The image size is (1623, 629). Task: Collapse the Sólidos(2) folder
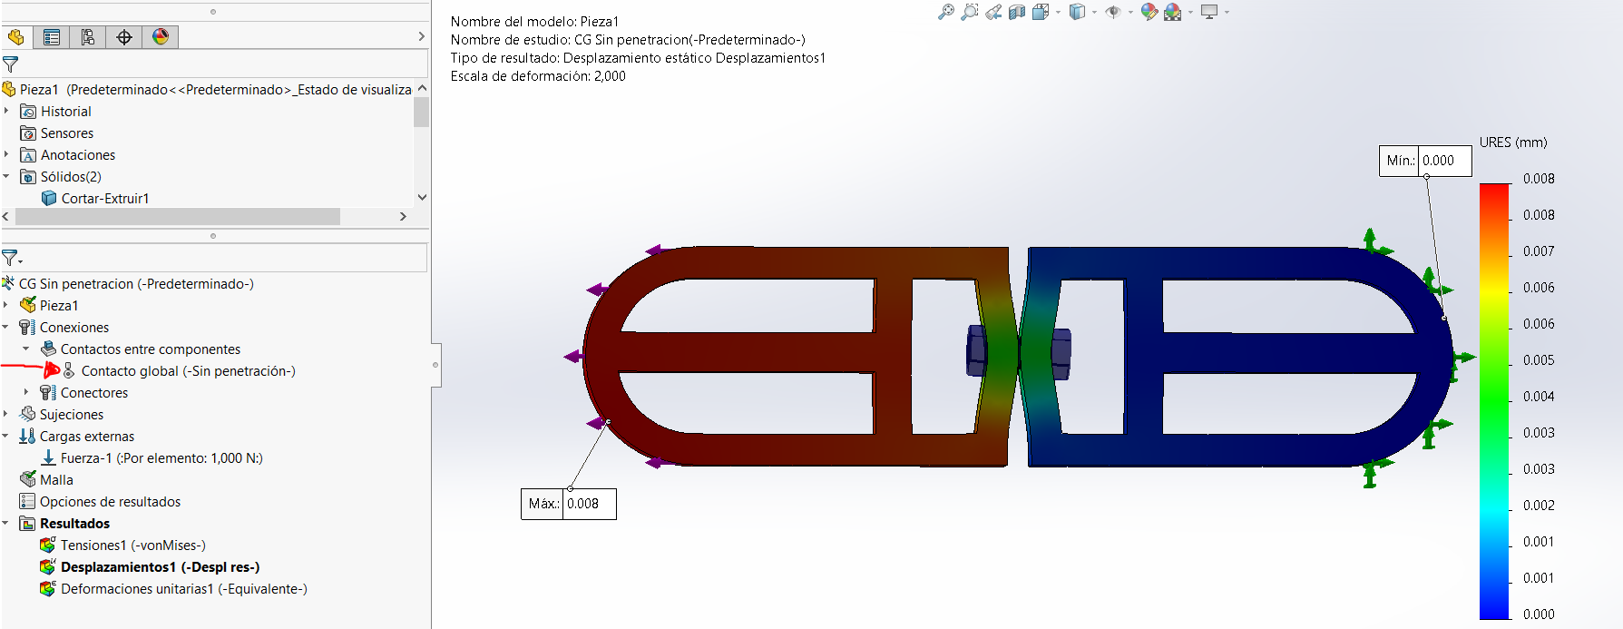(6, 177)
